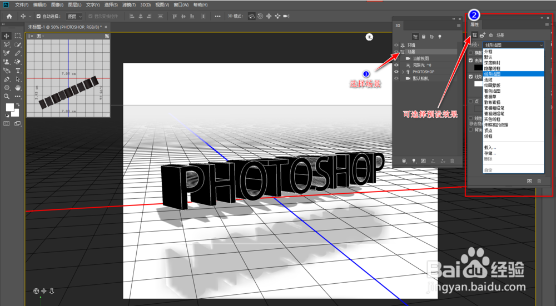Screen dimensions: 556x306
Task: Open the 3D(D) menu
Action: [145, 5]
